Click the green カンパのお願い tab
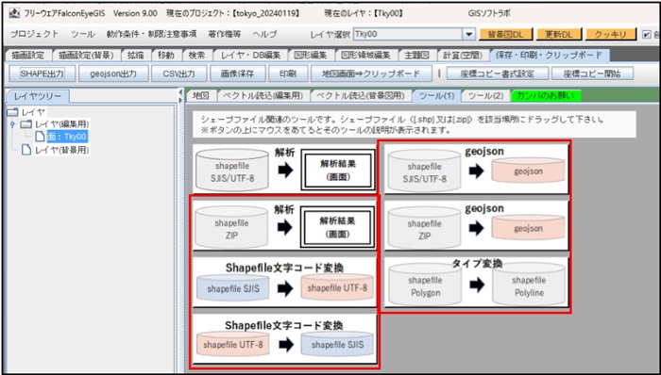The height and width of the screenshot is (375, 661). (546, 96)
